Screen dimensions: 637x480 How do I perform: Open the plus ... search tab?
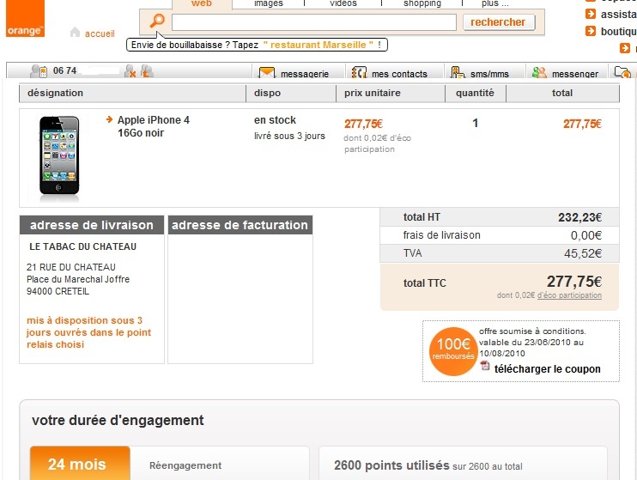tap(494, 3)
